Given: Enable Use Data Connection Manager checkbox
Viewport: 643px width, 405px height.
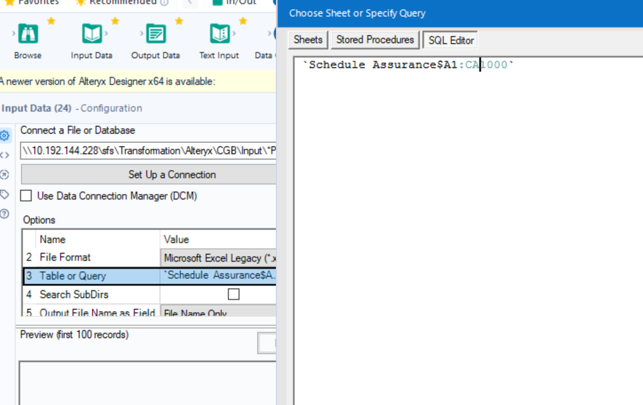Looking at the screenshot, I should [26, 196].
